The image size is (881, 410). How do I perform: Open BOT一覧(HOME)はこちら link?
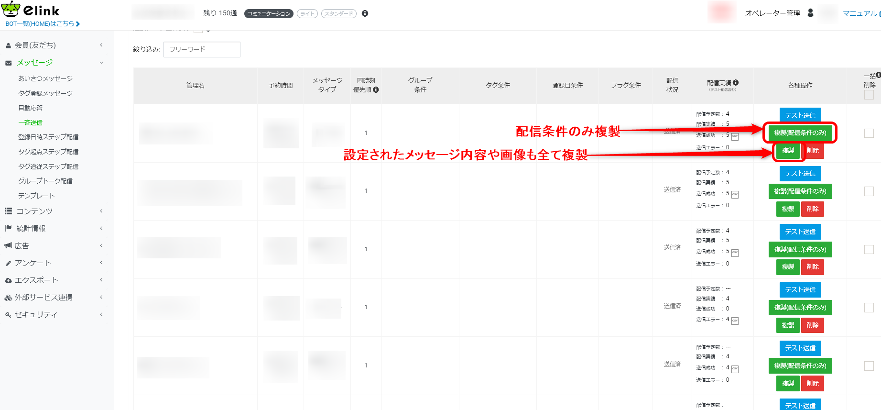[x=43, y=23]
